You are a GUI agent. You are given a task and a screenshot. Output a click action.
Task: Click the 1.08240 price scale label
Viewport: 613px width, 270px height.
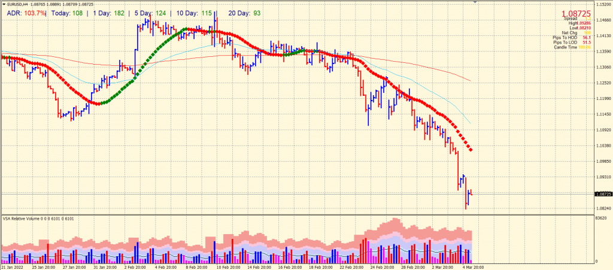603,209
